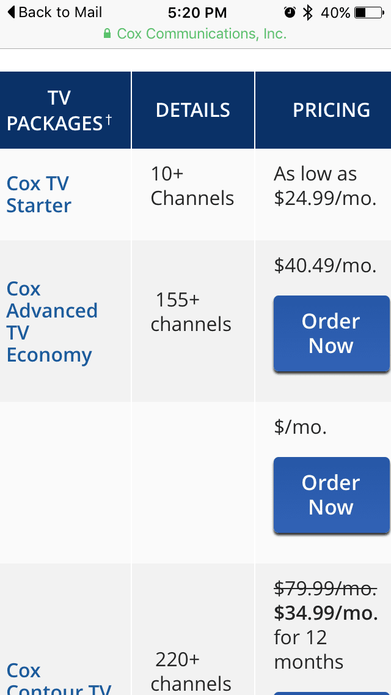The width and height of the screenshot is (391, 695).
Task: Select the TV PACKAGES column header
Action: tap(59, 110)
